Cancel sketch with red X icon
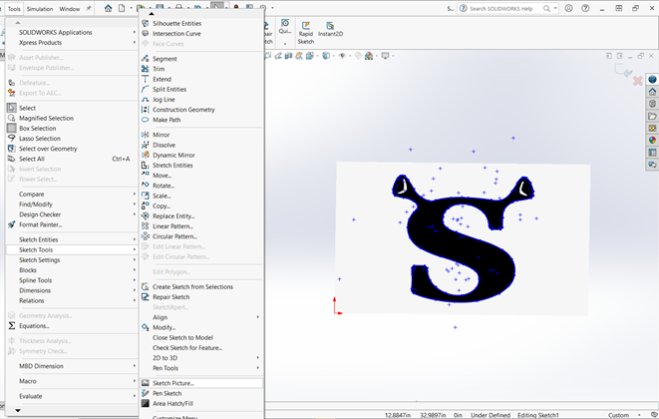Viewport: 659px width, 419px height. click(638, 81)
